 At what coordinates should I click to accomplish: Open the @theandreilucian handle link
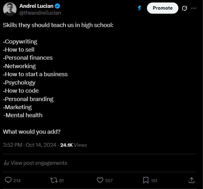[x=40, y=13]
